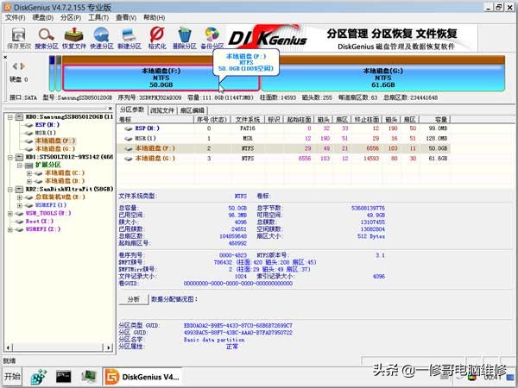Open the Start (开始) menu
518x388 pixels.
12,376
